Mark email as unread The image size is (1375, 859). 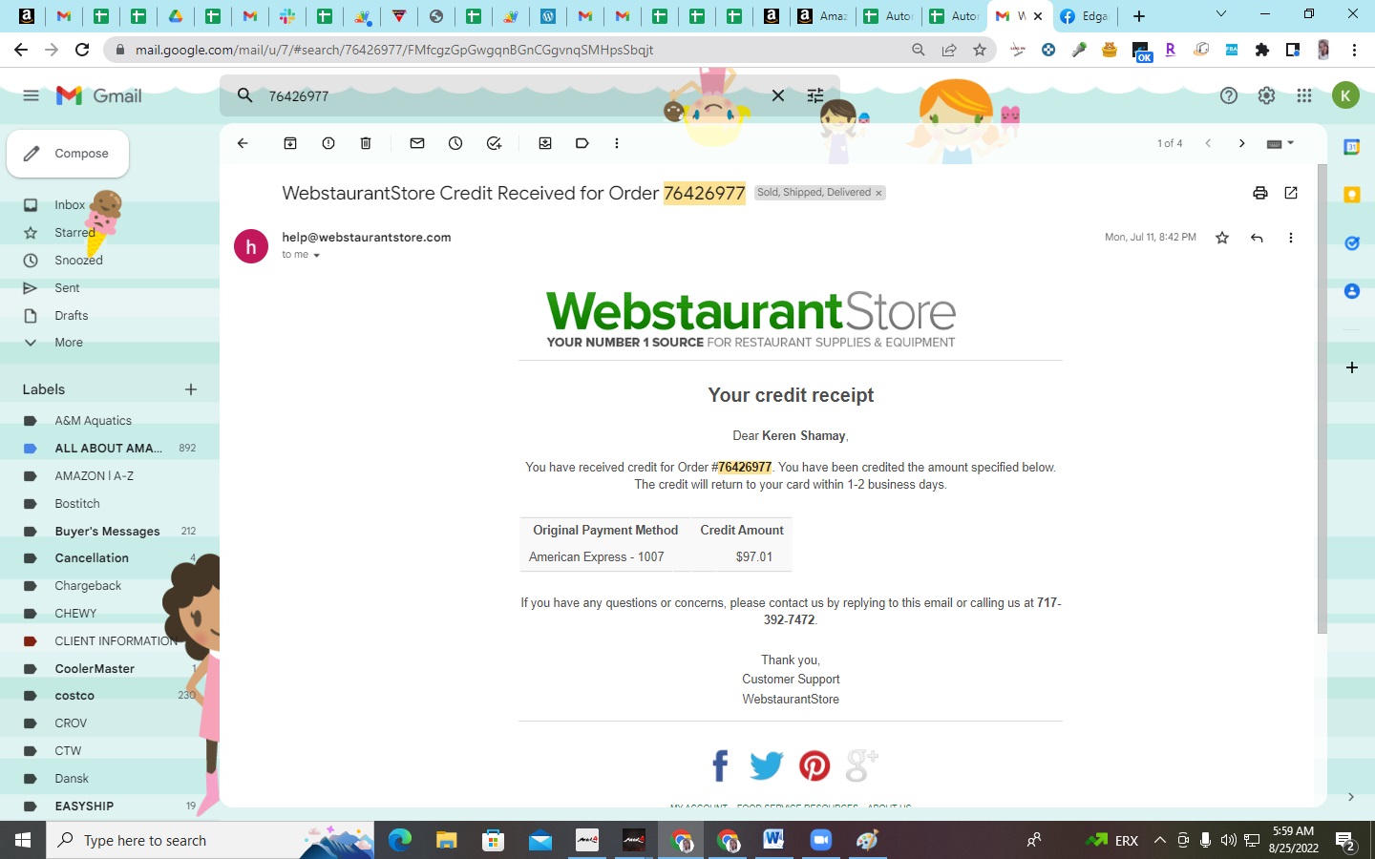(417, 143)
